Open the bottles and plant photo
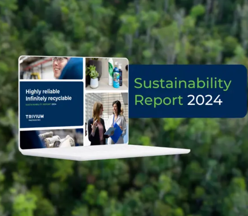Screen dimensions: 248x216 (x=107, y=74)
